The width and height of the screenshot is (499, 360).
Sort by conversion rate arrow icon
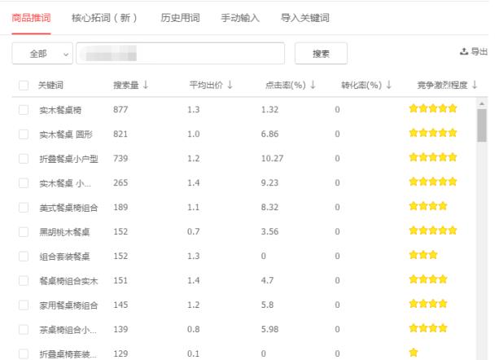pos(389,85)
